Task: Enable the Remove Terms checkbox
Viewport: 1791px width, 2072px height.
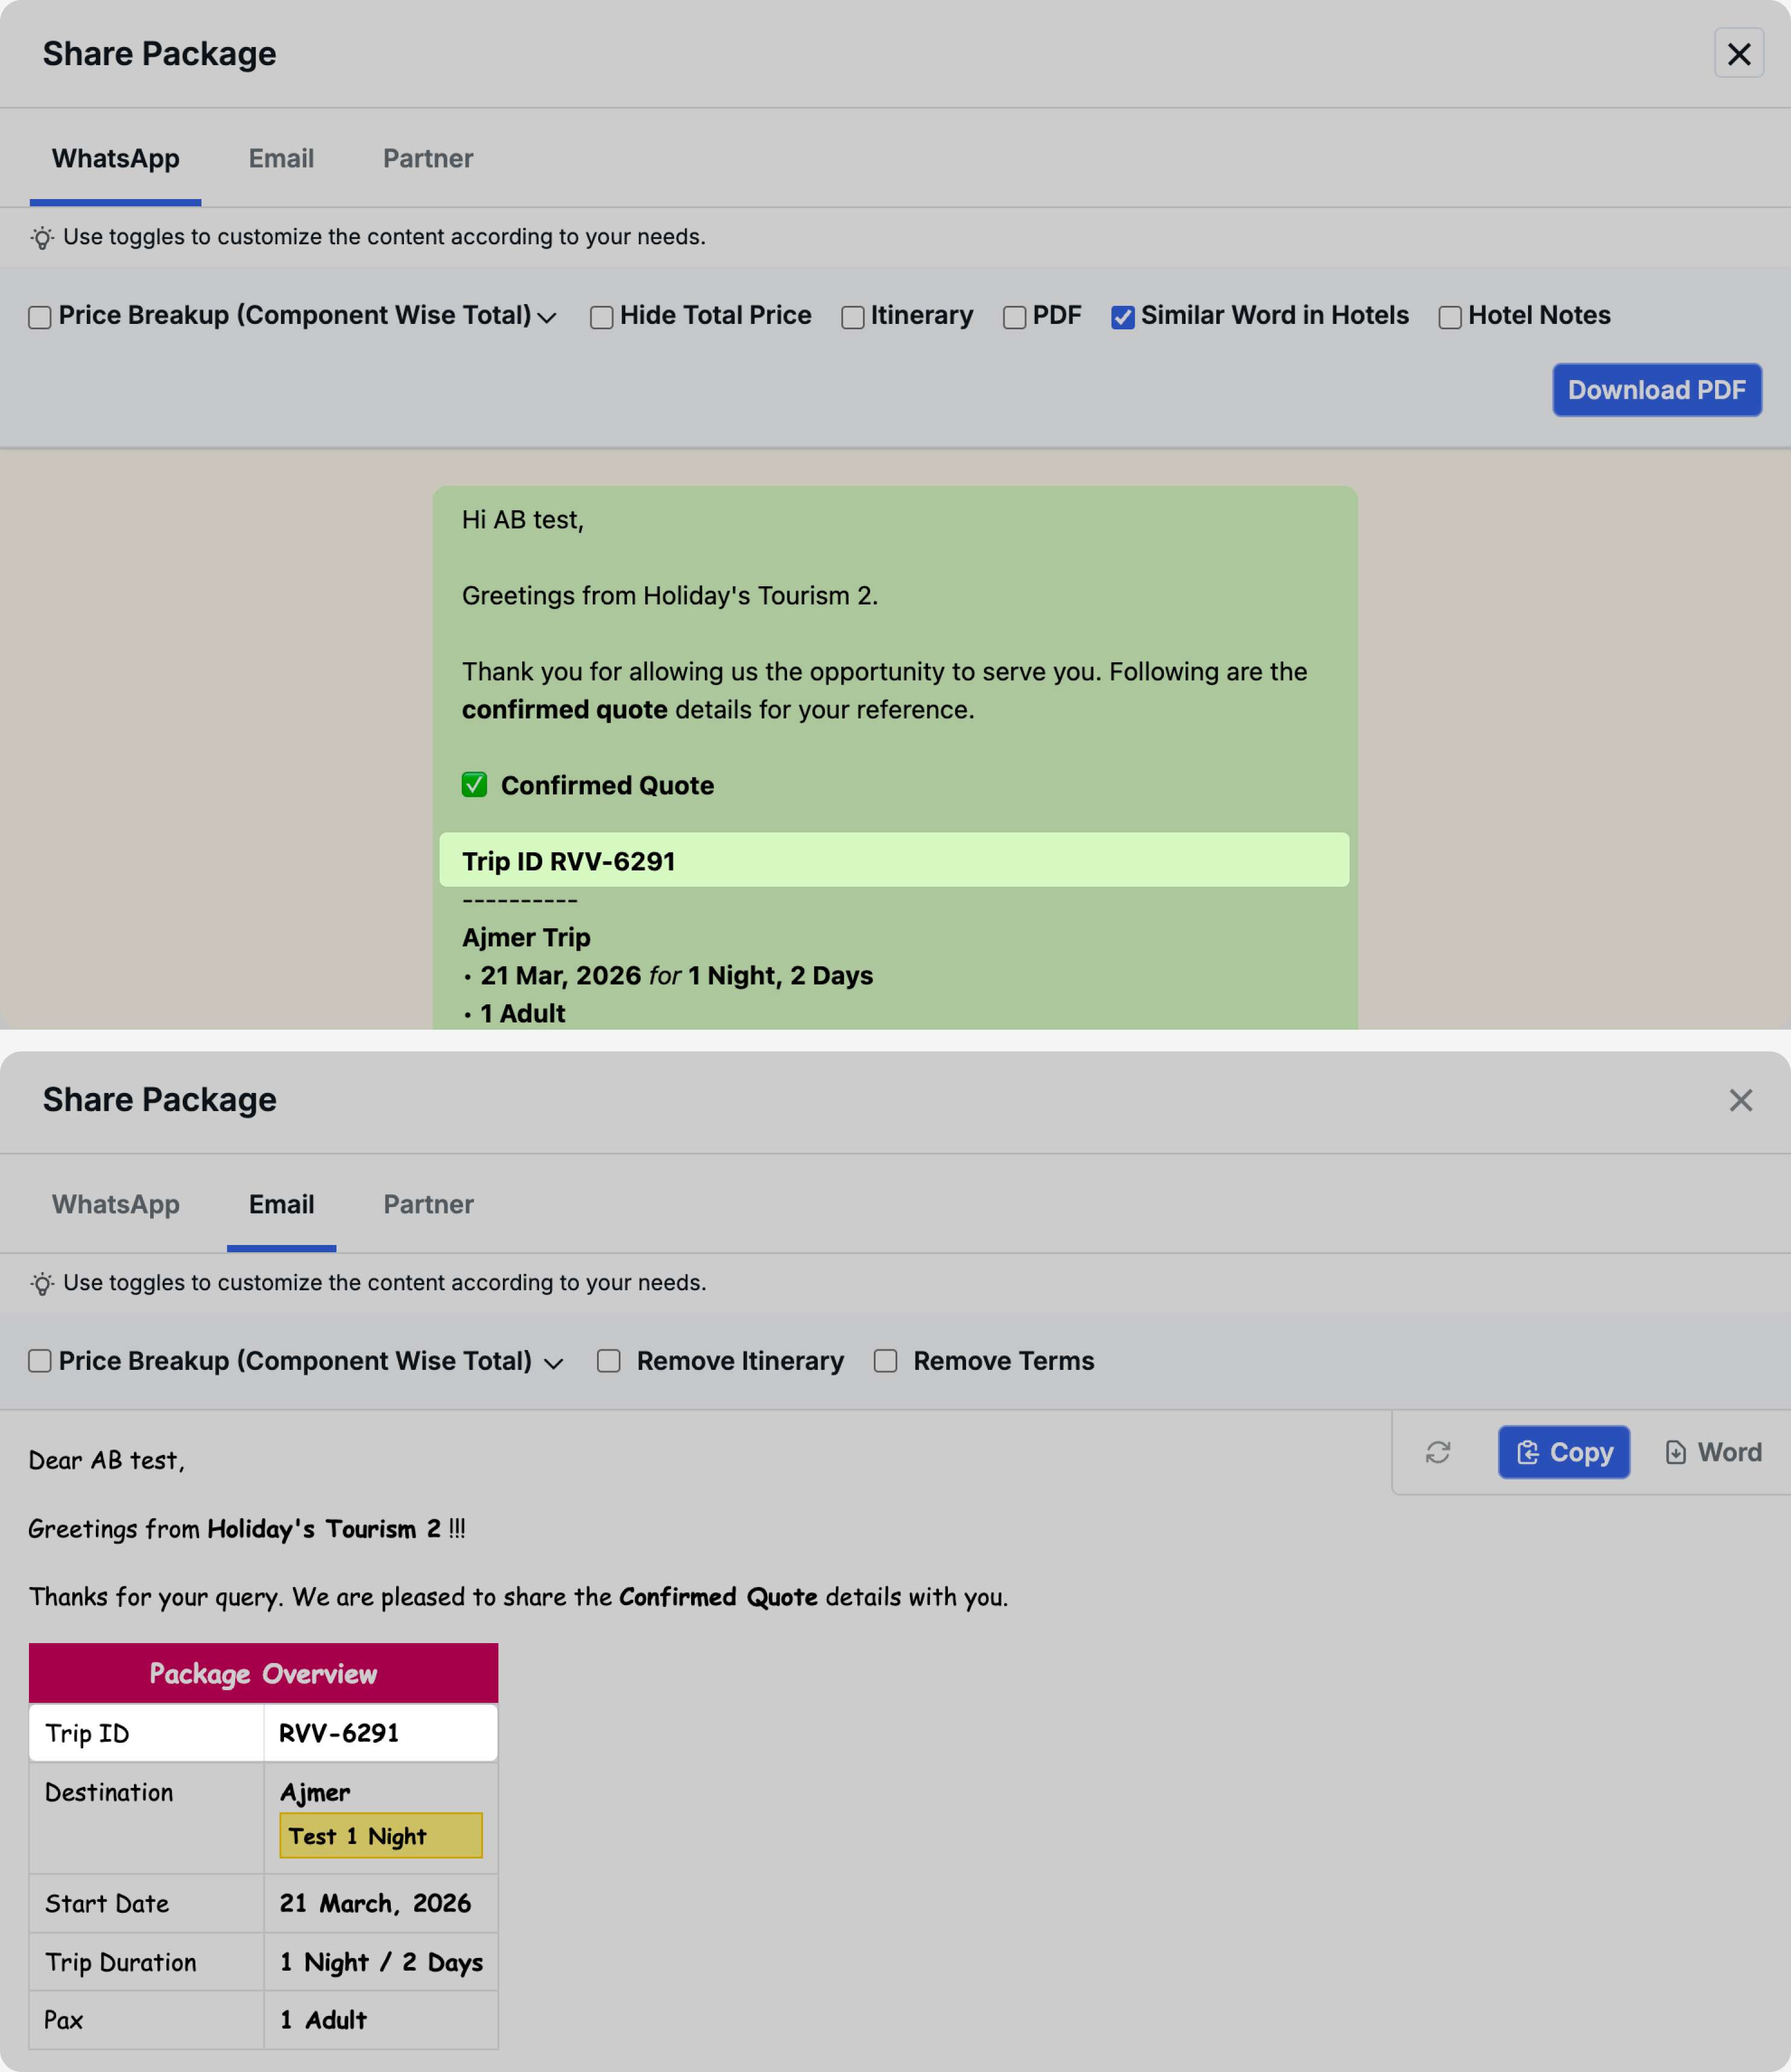Action: pyautogui.click(x=885, y=1361)
